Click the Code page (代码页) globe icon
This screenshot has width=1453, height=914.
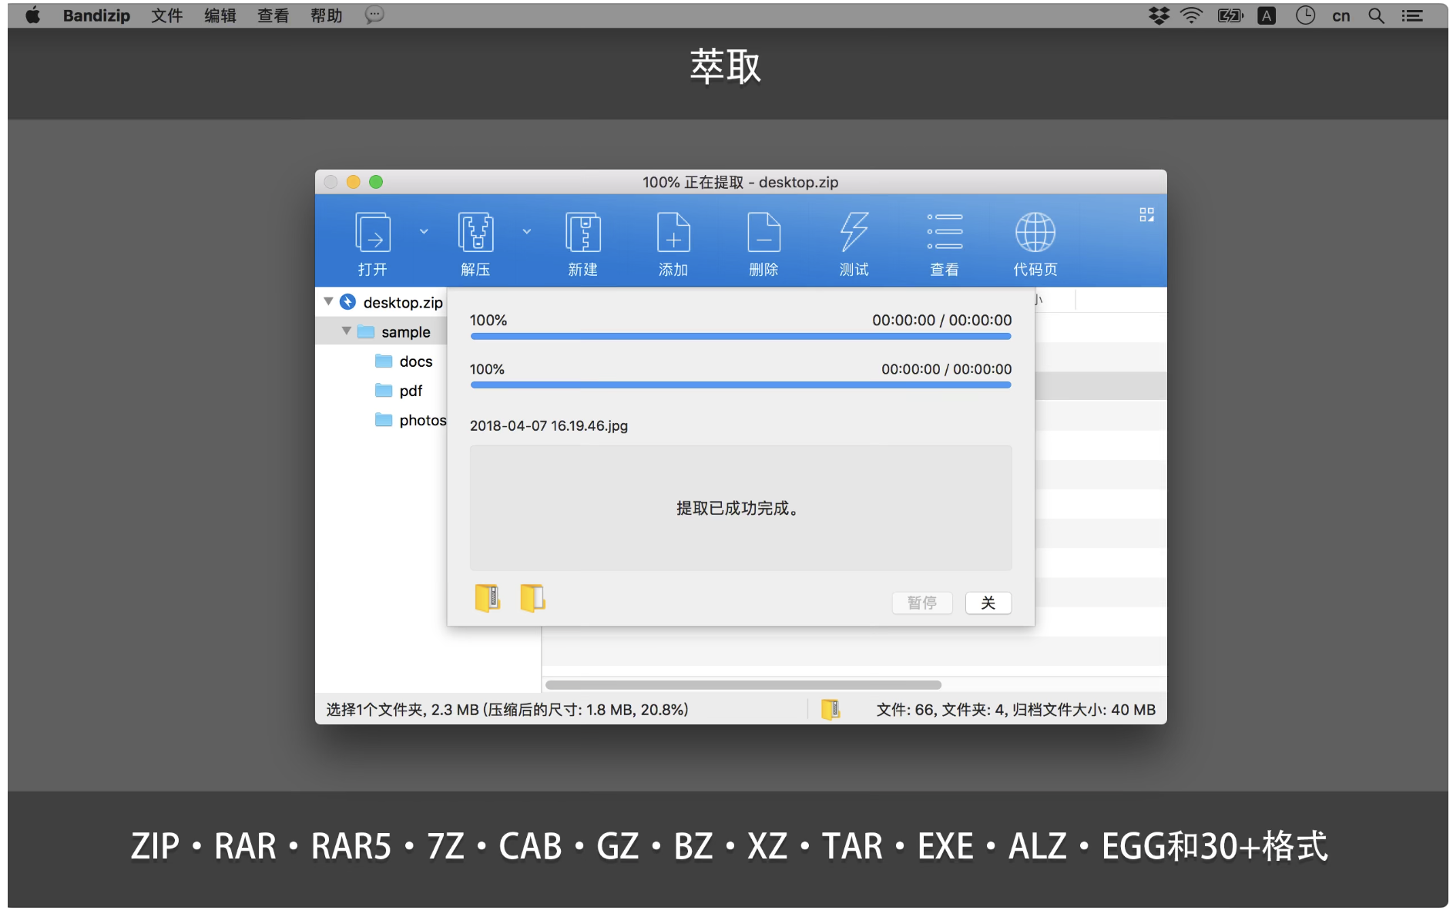pos(1035,233)
